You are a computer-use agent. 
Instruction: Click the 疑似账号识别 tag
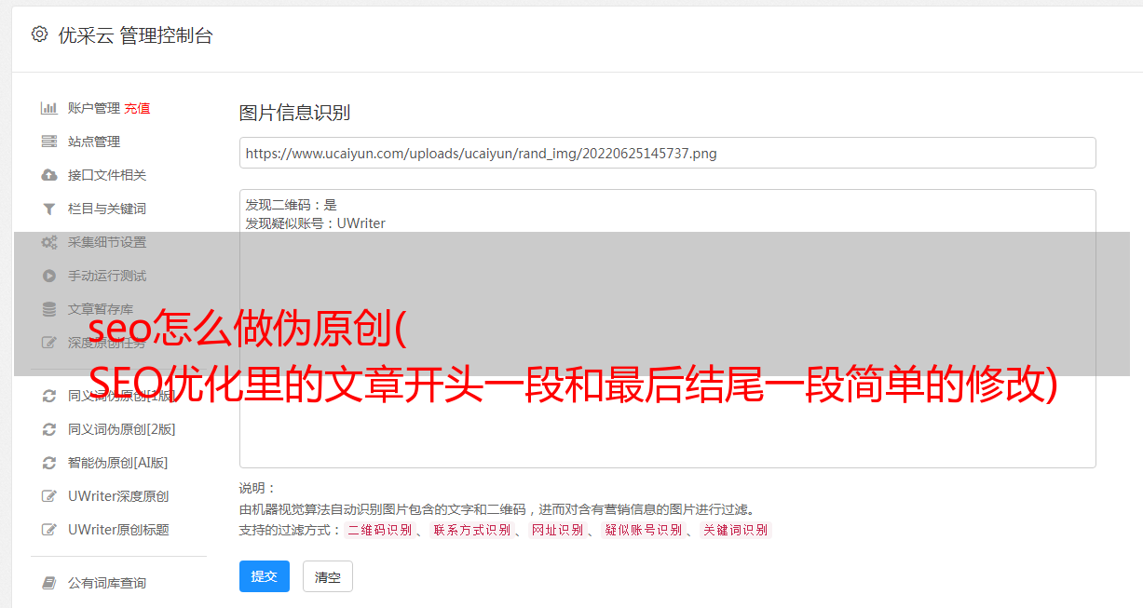point(643,530)
